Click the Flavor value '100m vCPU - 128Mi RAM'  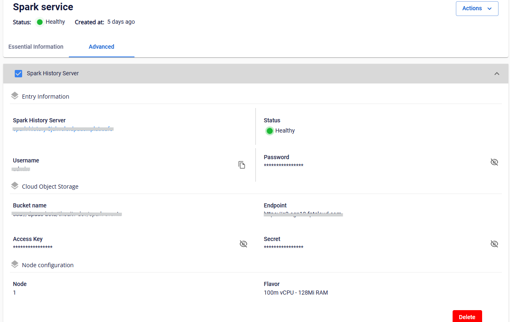tap(296, 293)
